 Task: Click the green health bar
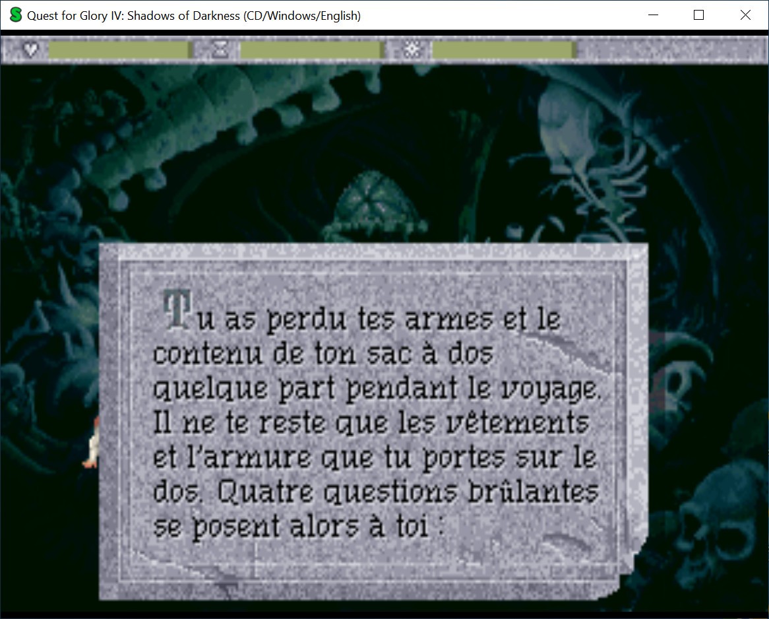click(x=119, y=50)
